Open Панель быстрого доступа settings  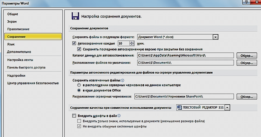tap(26, 67)
